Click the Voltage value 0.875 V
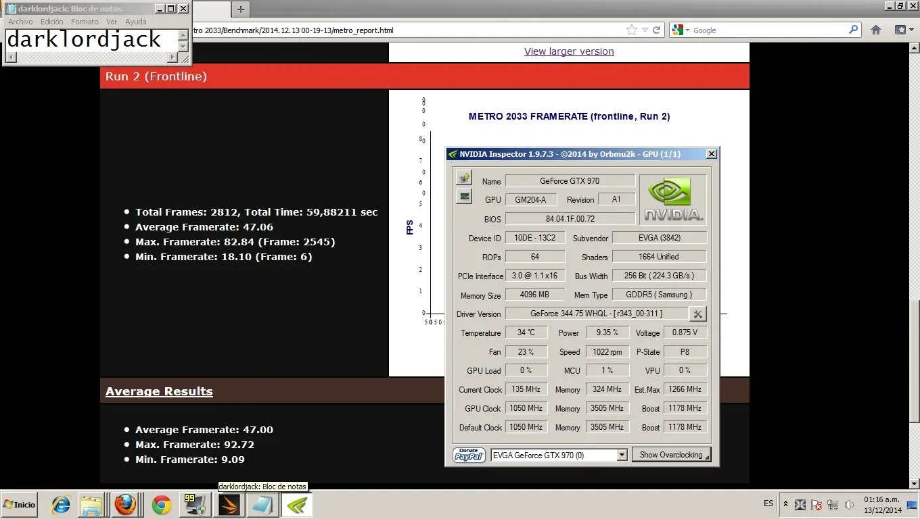The height and width of the screenshot is (519, 920). [685, 332]
